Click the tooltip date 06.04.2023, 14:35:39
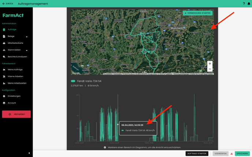Screen dimensions: 252x157 click(x=132, y=125)
